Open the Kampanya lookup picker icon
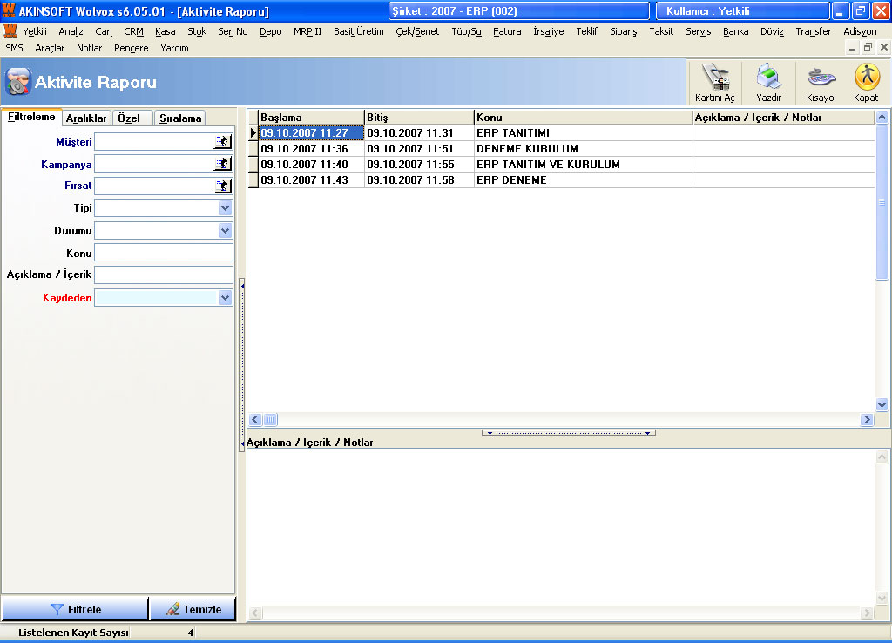The image size is (892, 643). point(223,164)
